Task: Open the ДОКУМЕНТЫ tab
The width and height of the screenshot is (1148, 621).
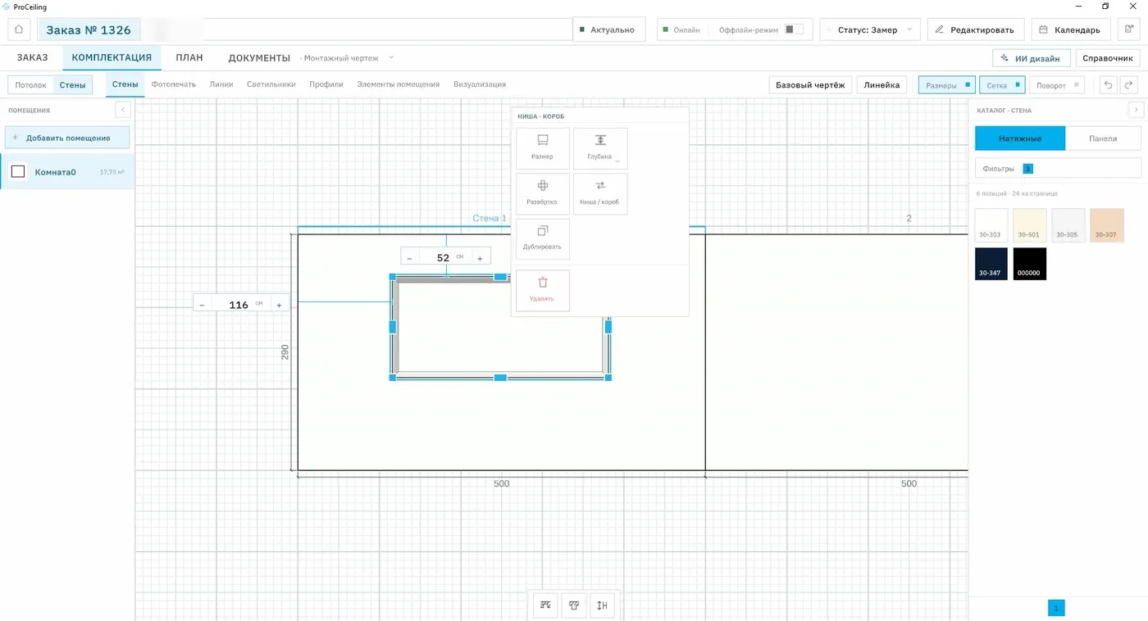Action: 259,57
